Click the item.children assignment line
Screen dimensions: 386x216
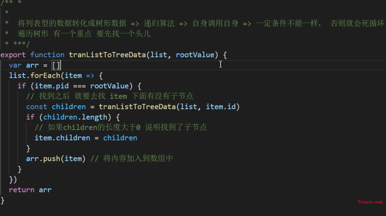point(86,138)
